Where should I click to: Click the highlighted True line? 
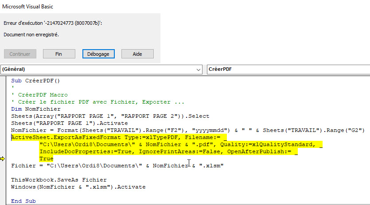pos(46,159)
